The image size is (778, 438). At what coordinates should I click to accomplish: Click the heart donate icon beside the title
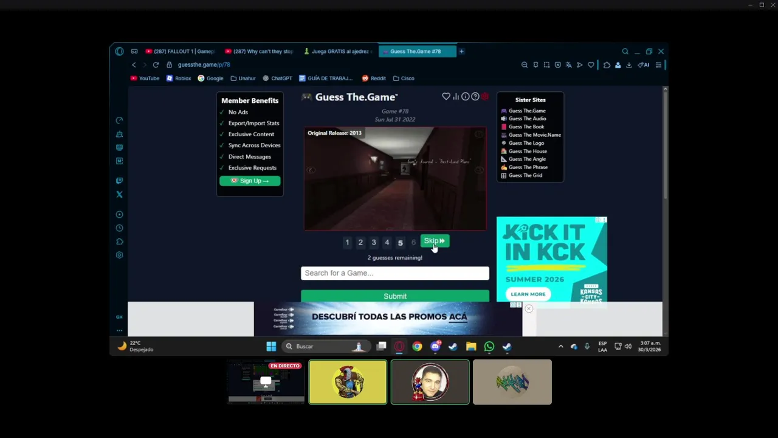[x=446, y=97]
